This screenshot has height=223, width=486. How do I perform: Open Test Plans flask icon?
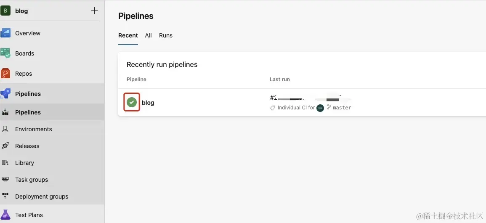pyautogui.click(x=5, y=215)
